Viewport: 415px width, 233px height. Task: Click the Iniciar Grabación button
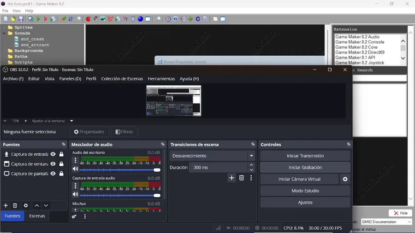(x=305, y=168)
